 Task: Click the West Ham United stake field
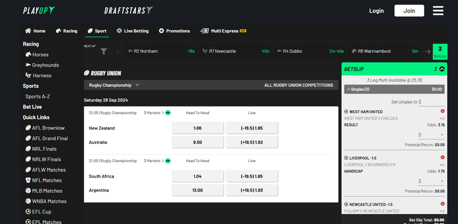point(431,135)
